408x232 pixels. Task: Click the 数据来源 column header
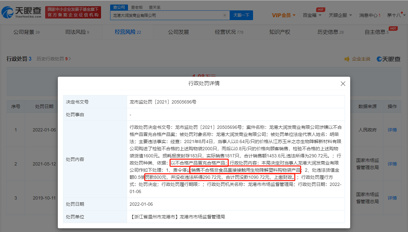click(x=367, y=106)
